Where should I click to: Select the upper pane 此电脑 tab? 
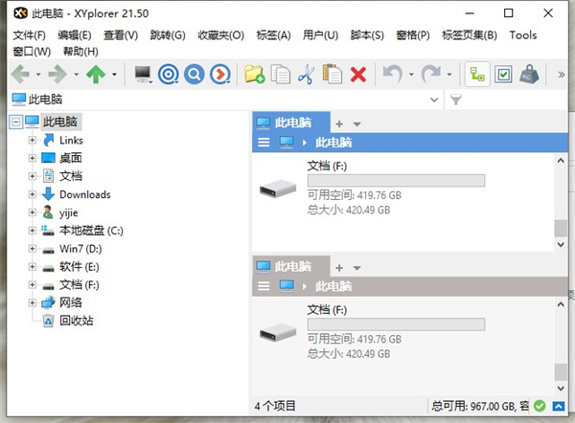coord(291,122)
